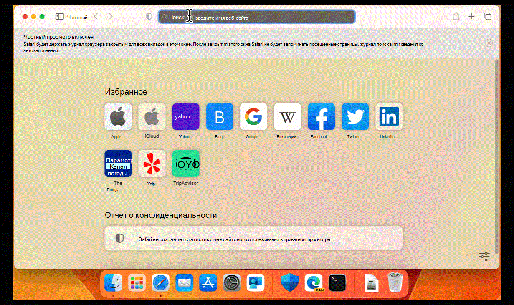Open Mail from the Dock

pos(184,283)
